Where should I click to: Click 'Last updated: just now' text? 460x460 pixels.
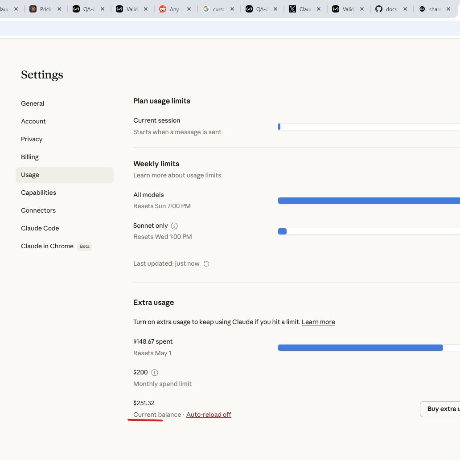click(x=166, y=264)
